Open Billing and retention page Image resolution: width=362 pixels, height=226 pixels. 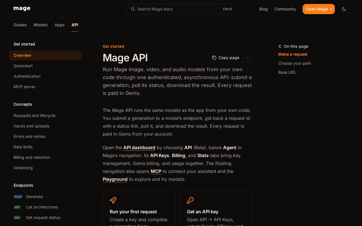[45, 157]
